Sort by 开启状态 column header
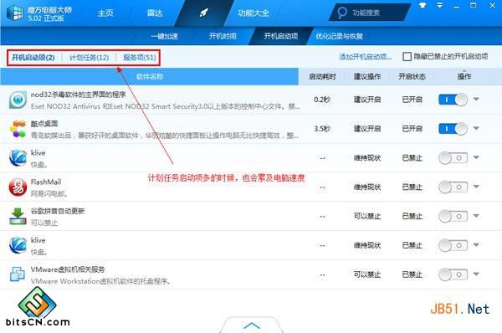 (412, 76)
